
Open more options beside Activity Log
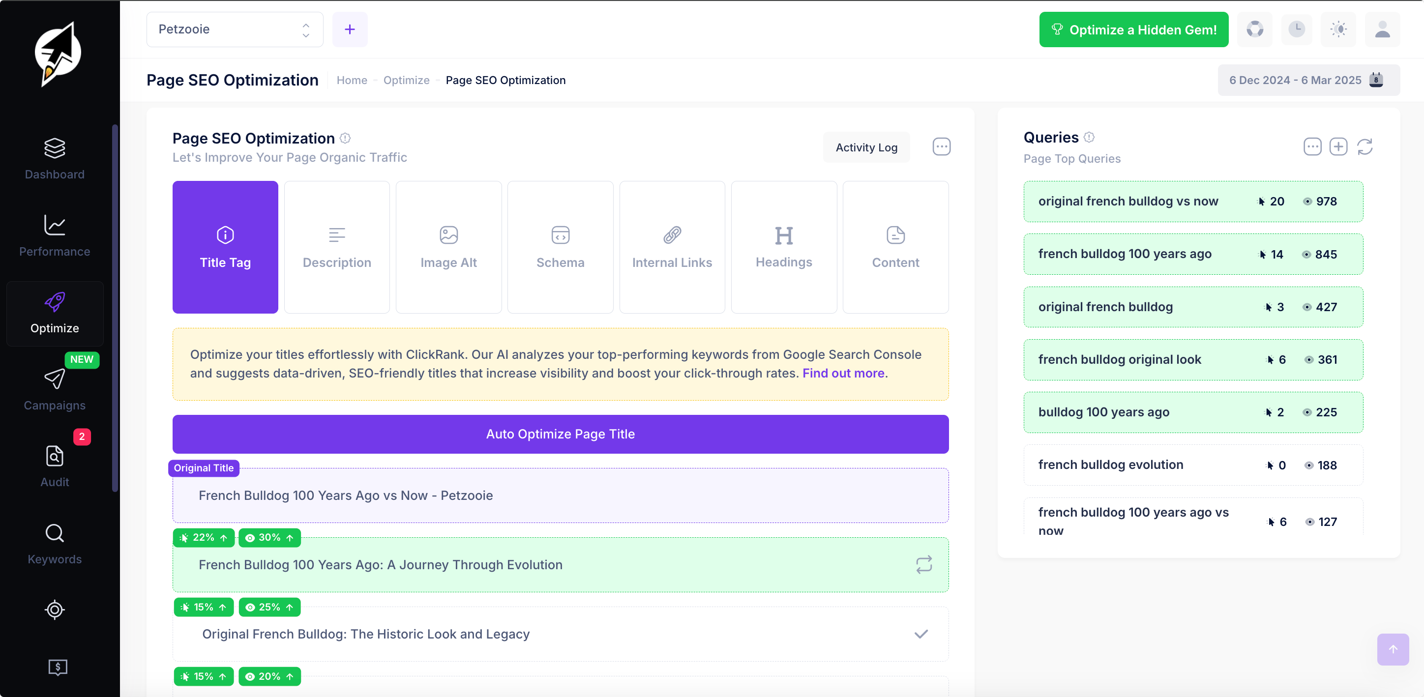coord(942,147)
